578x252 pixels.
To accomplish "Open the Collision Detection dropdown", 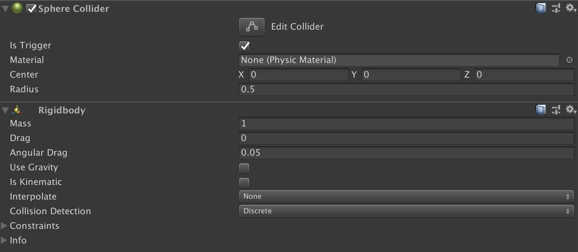I will tap(406, 211).
